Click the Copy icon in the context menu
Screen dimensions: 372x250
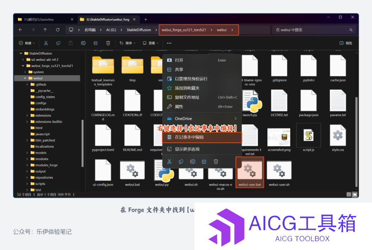(181, 162)
